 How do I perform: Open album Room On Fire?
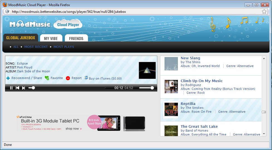(x=201, y=112)
